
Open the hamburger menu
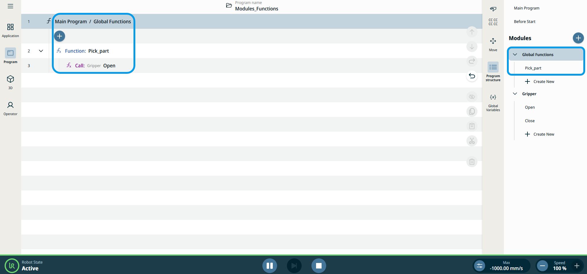[10, 6]
